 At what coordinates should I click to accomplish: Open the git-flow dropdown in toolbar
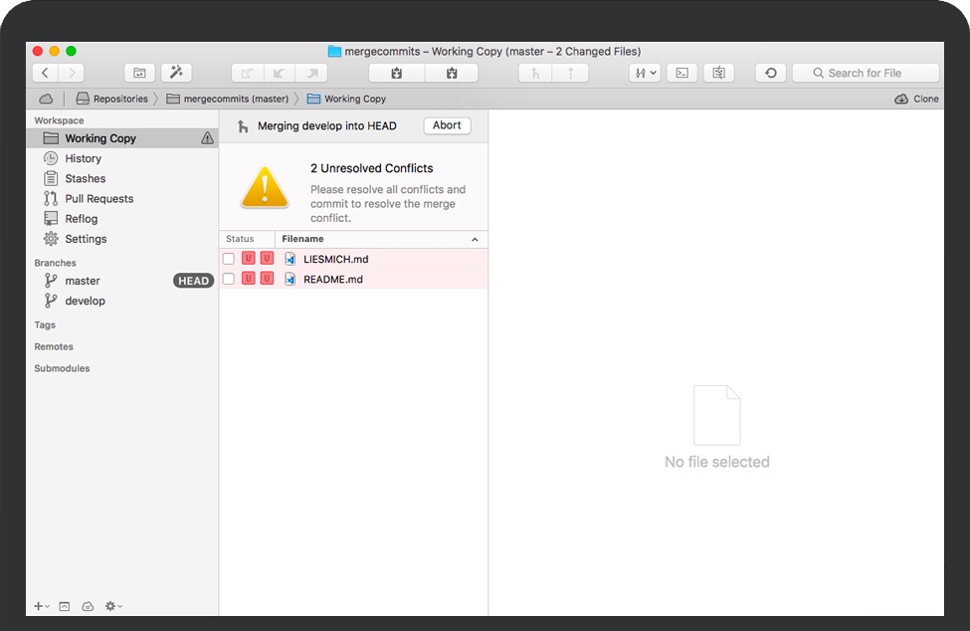(645, 73)
